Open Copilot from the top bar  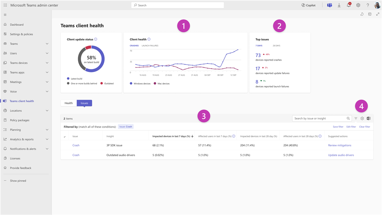click(x=309, y=5)
